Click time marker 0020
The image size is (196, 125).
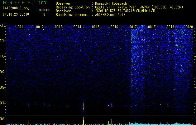(x=189, y=27)
